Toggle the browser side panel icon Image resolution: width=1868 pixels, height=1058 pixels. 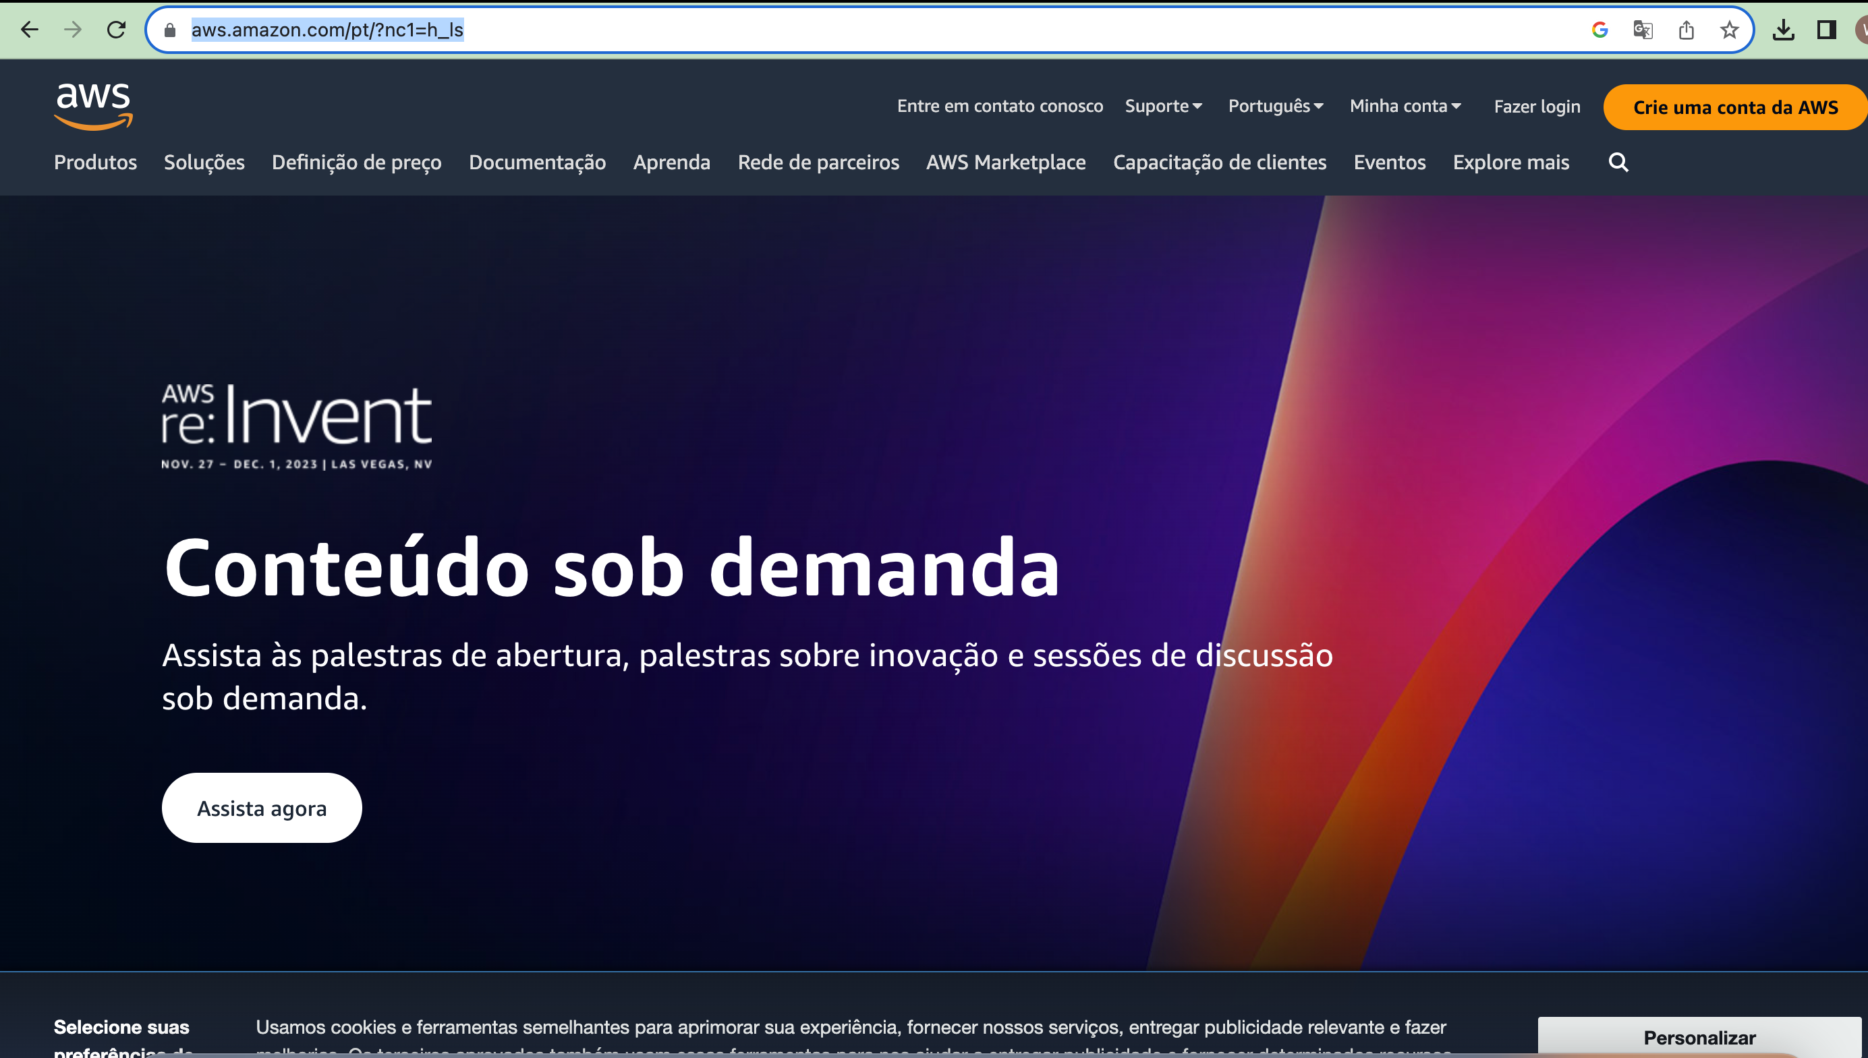1826,30
